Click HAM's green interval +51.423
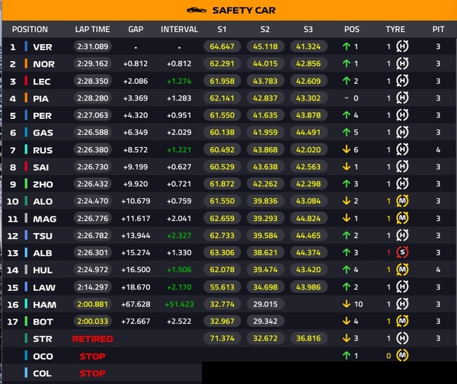Image resolution: width=457 pixels, height=384 pixels. pos(179,304)
